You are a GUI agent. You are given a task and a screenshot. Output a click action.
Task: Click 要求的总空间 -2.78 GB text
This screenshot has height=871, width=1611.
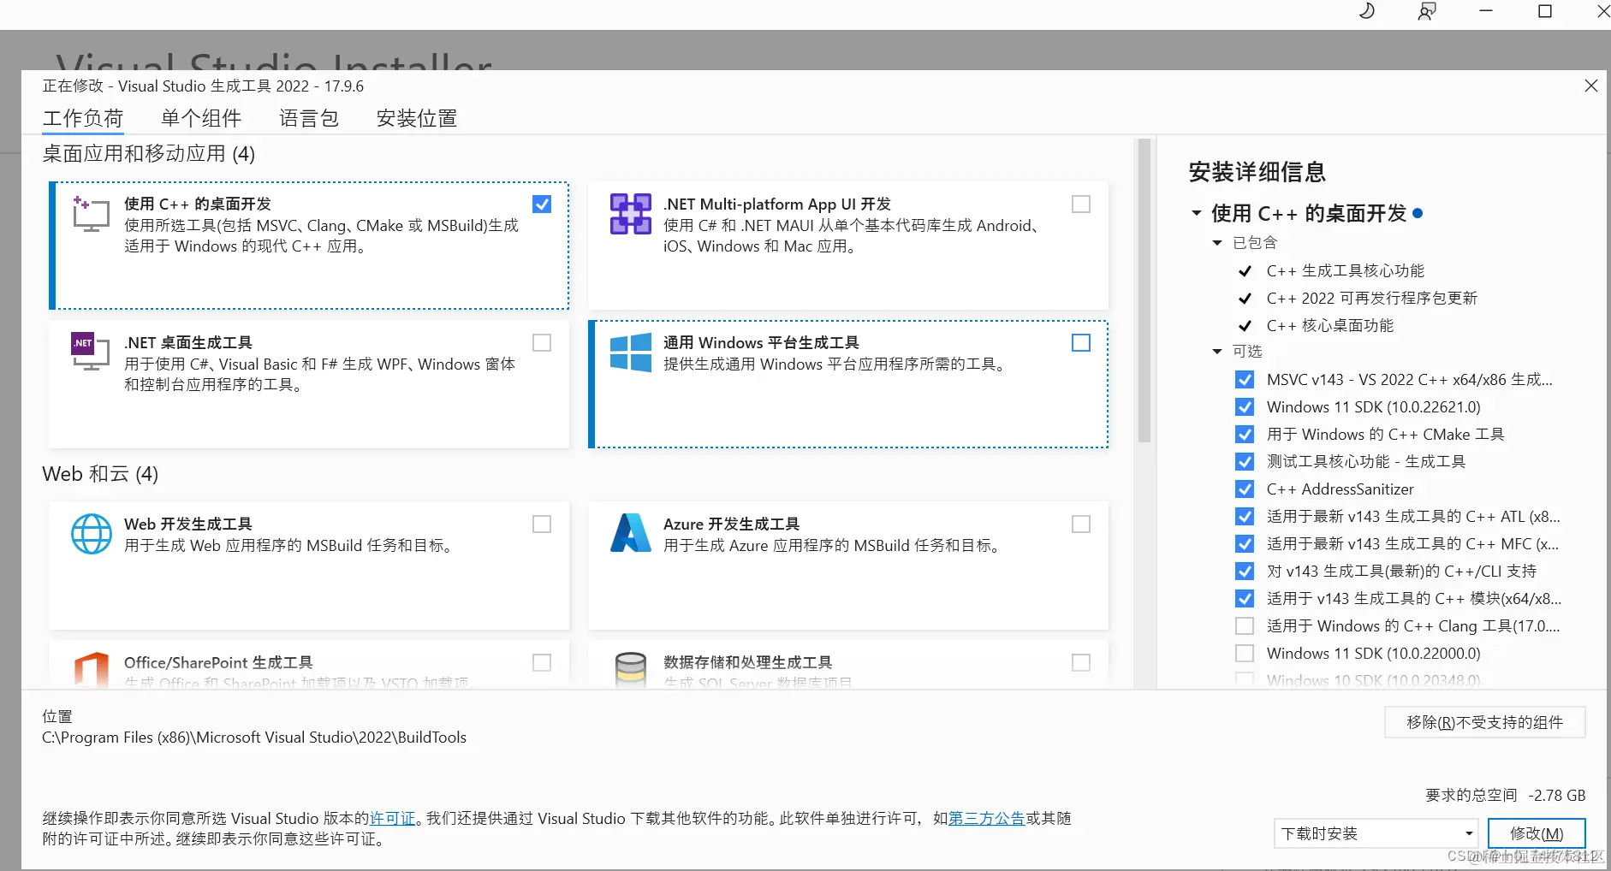[1505, 796]
